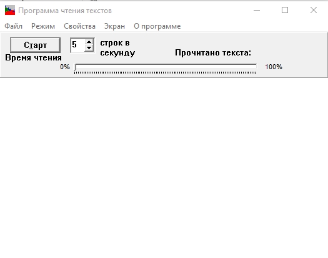This screenshot has height=258, width=328.
Task: Click the Прочитано текста label
Action: point(213,53)
